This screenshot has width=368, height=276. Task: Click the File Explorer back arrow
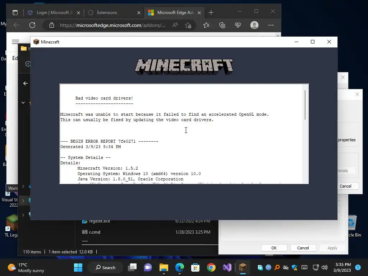(26, 83)
